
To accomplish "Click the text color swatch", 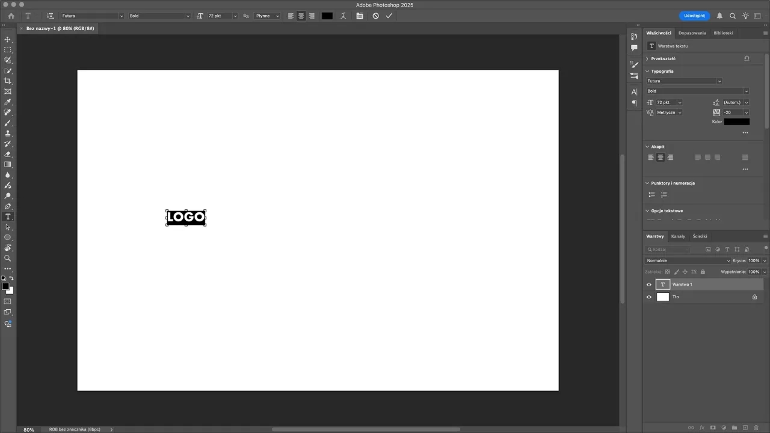I will coord(736,121).
